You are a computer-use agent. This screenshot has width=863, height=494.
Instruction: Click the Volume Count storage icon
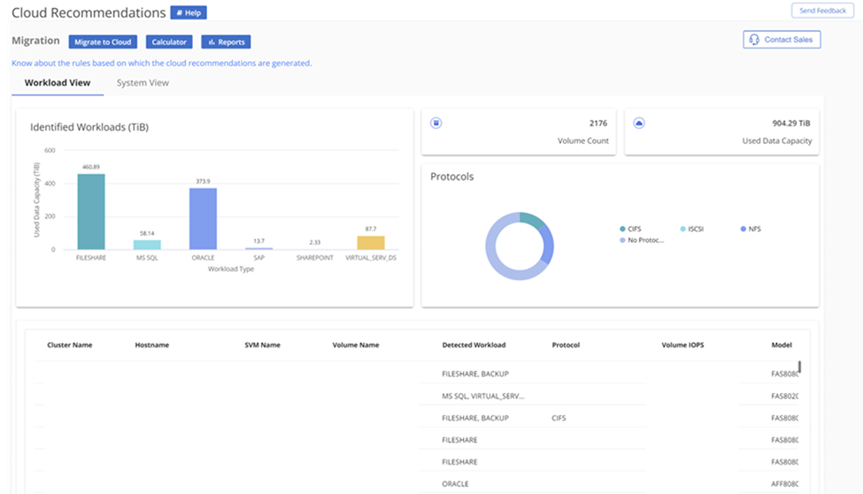pos(435,123)
